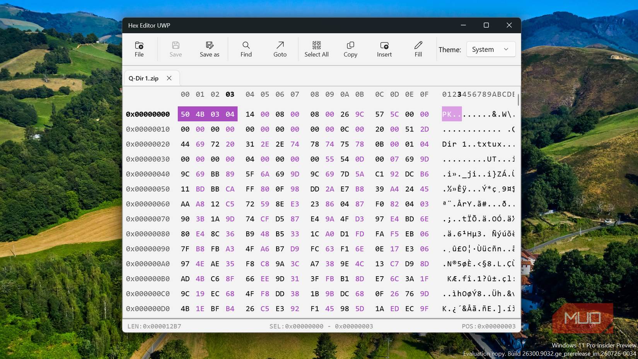
Task: Select offset row 0x000000A0
Action: click(x=148, y=264)
